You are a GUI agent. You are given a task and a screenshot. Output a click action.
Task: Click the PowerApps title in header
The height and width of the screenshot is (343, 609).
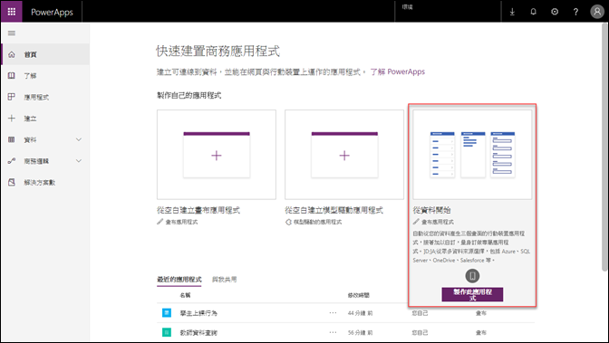(52, 12)
